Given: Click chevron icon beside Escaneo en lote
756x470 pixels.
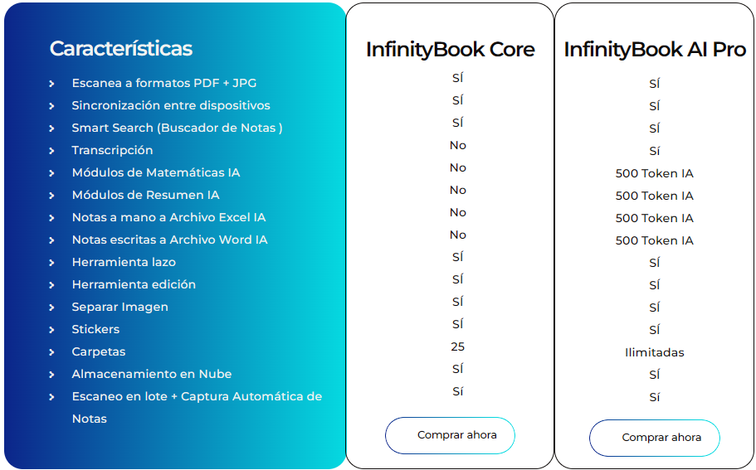Looking at the screenshot, I should (51, 397).
